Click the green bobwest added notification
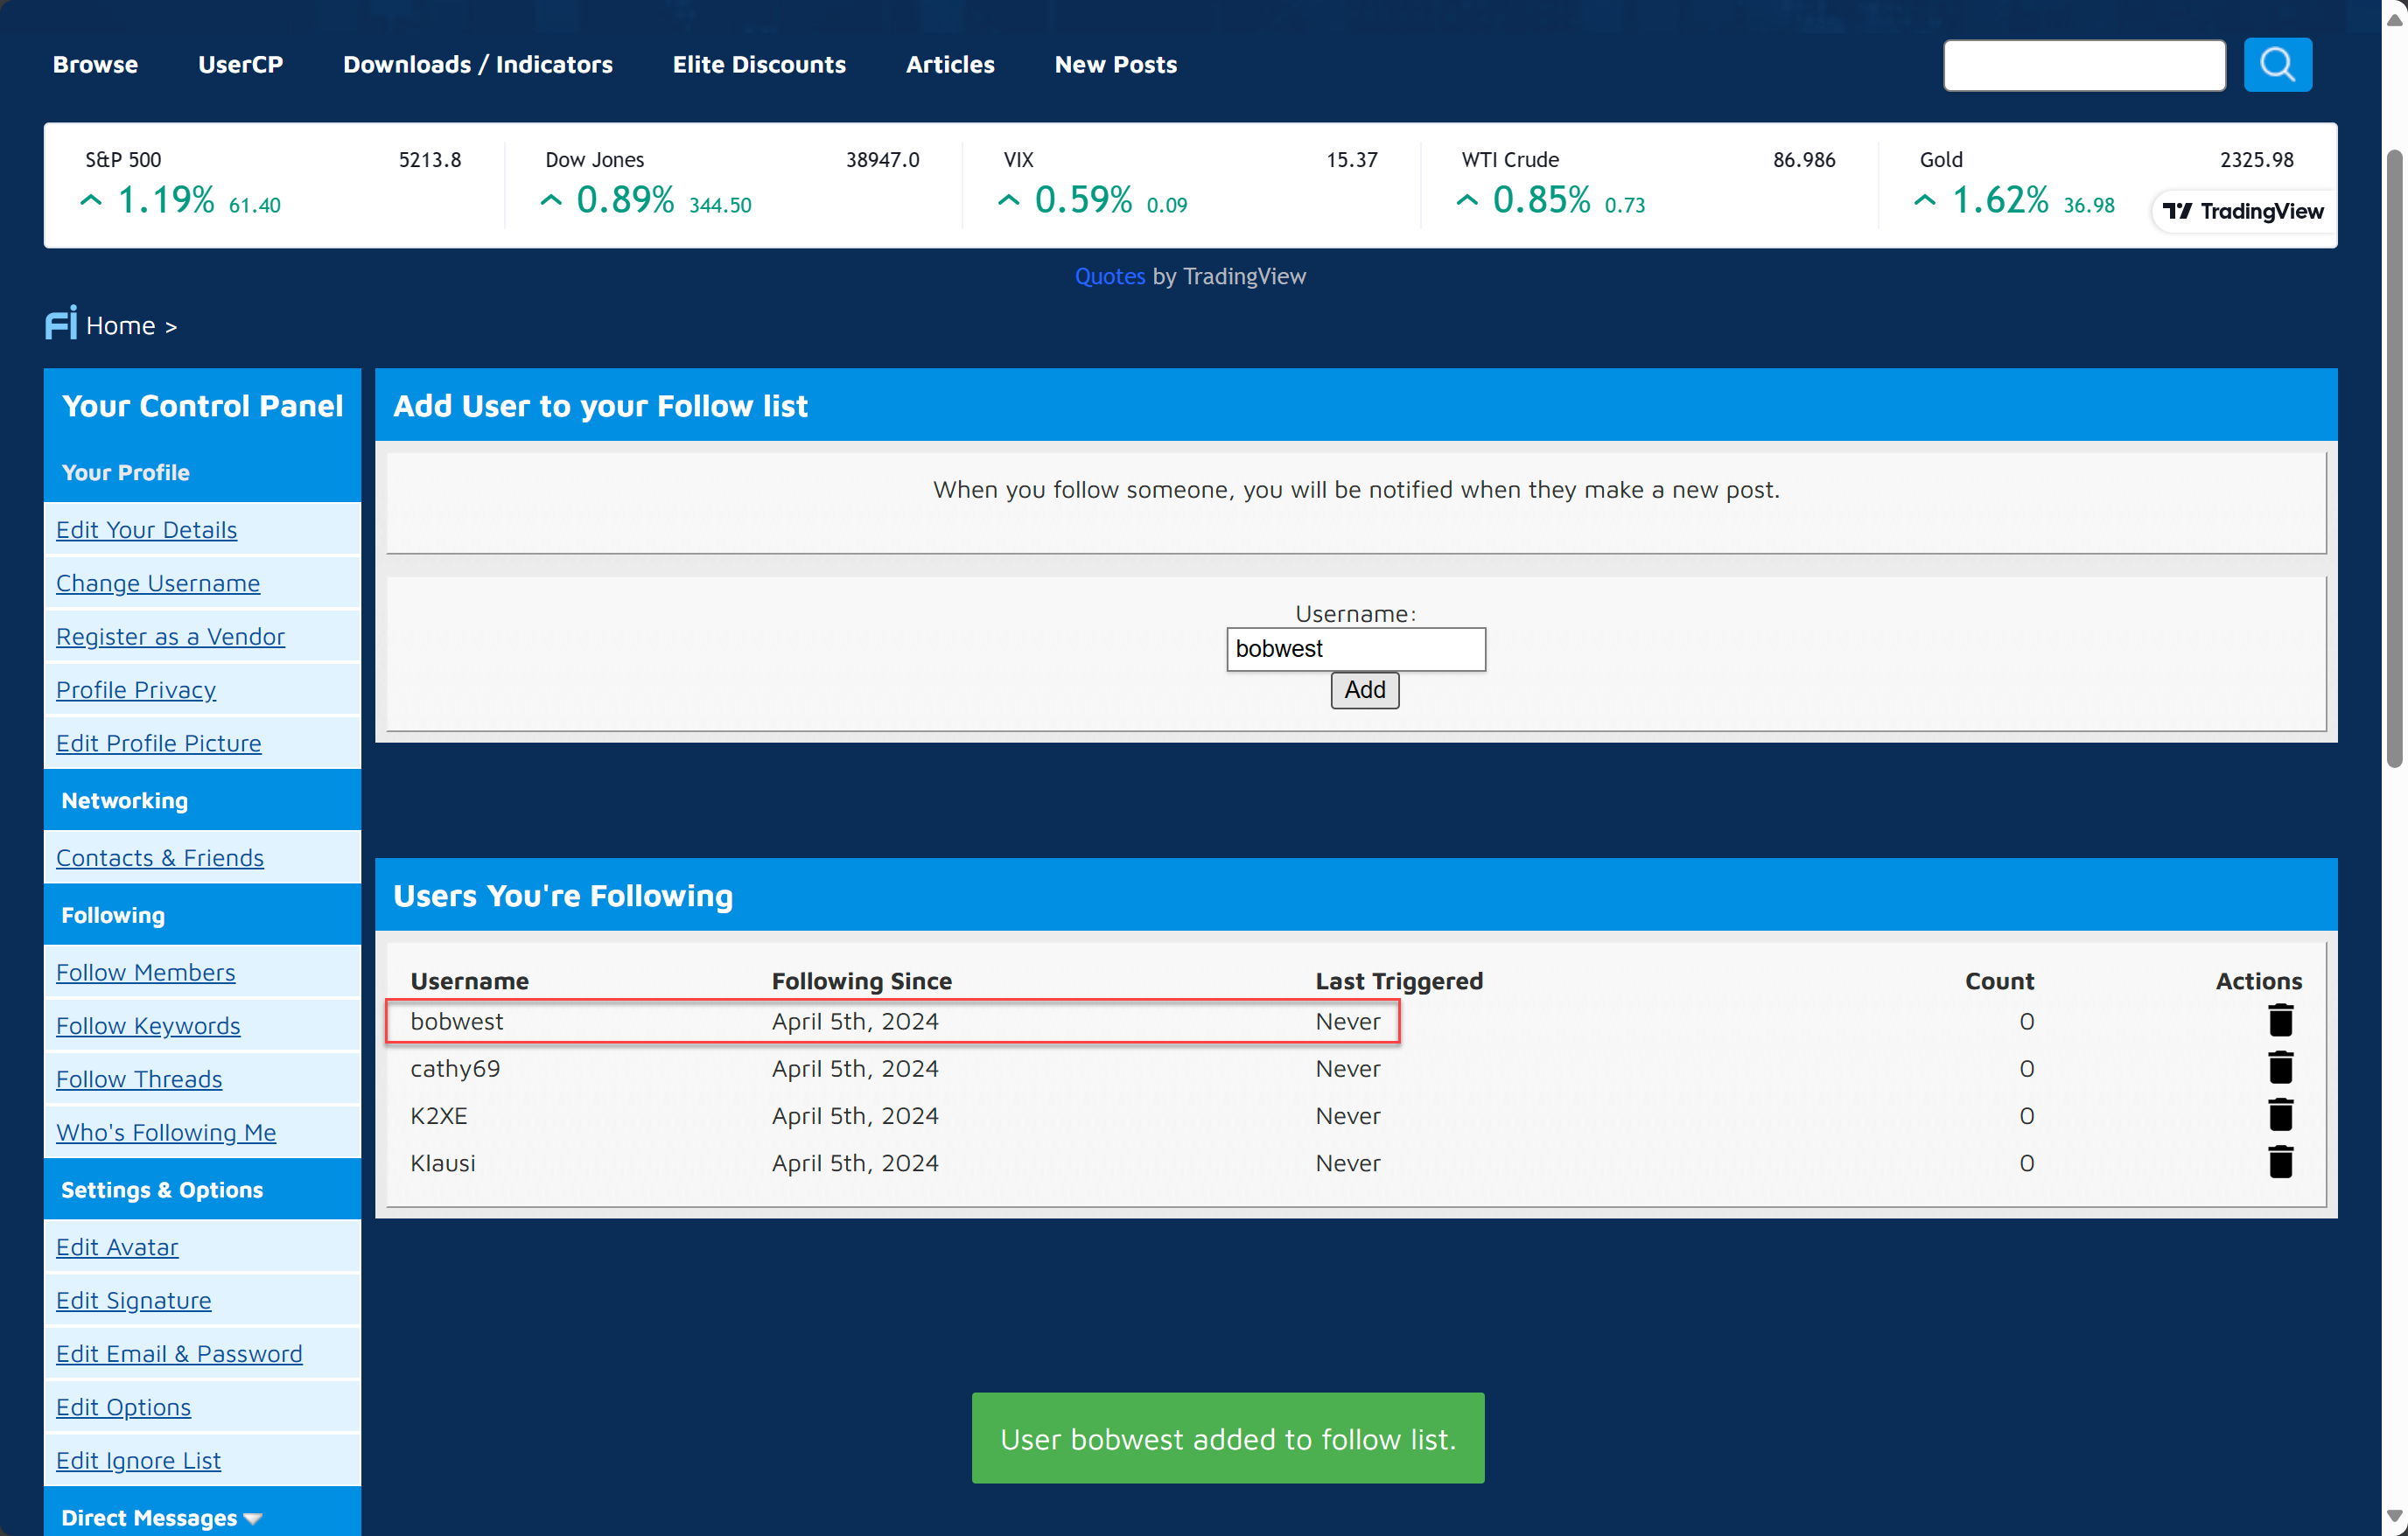 click(x=1227, y=1437)
